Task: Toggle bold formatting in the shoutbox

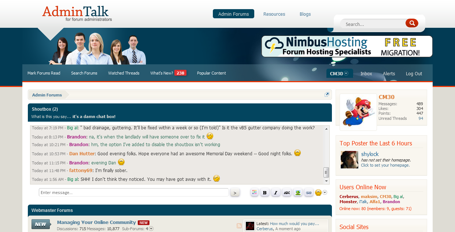Action: (265, 193)
